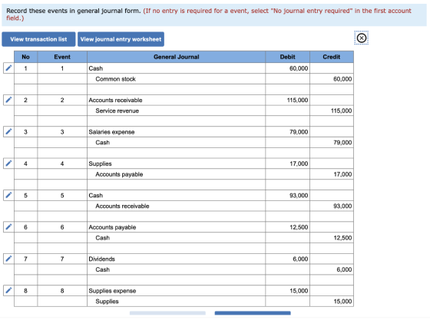Edit entry 6 Accounts payable pencil icon
Viewport: 430px width, 320px height.
coord(8,227)
